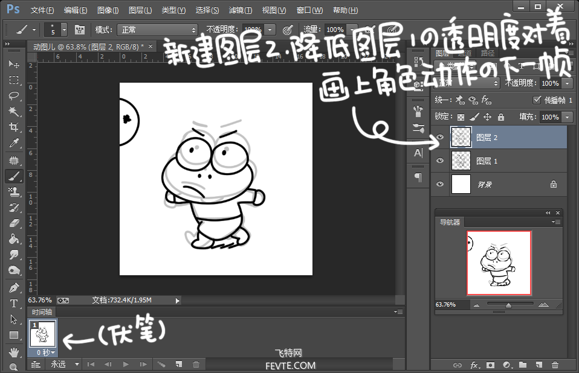Open the 图像(I) menu
The image size is (579, 373).
pyautogui.click(x=108, y=10)
